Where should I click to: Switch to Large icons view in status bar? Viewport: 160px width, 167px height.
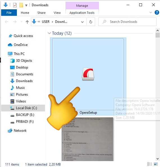pyautogui.click(x=156, y=164)
